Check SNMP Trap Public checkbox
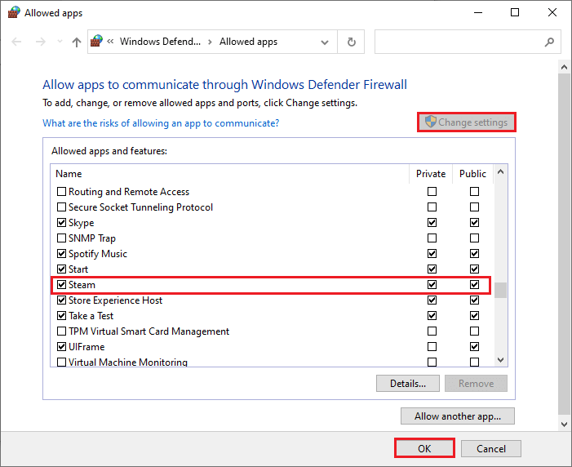Image resolution: width=572 pixels, height=467 pixels. point(474,238)
